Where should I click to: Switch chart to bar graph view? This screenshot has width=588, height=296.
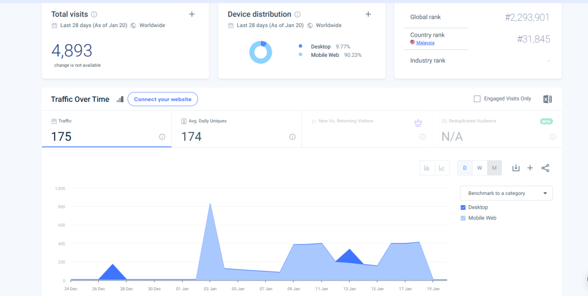[427, 168]
